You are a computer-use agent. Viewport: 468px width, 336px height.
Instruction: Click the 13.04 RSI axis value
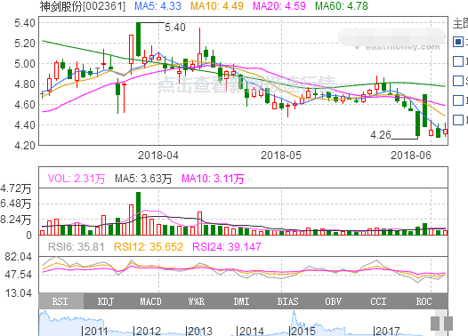18,293
